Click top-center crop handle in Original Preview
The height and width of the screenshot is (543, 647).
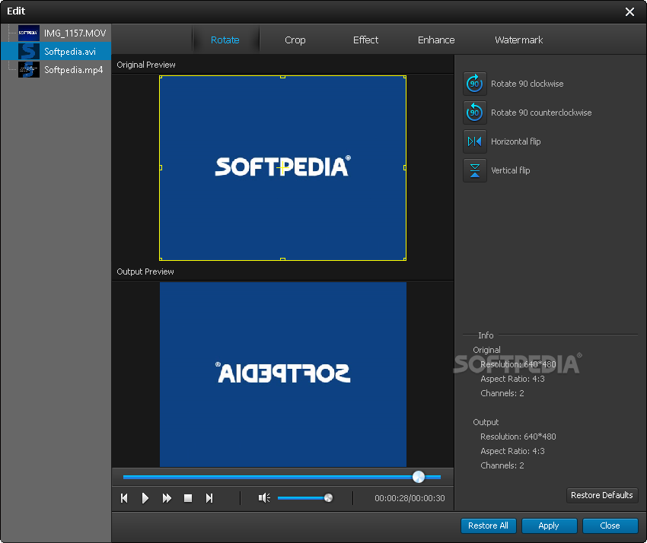click(282, 77)
